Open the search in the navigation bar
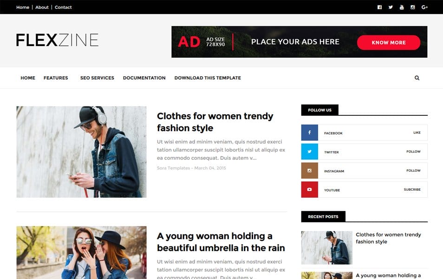This screenshot has height=279, width=443. tap(417, 78)
